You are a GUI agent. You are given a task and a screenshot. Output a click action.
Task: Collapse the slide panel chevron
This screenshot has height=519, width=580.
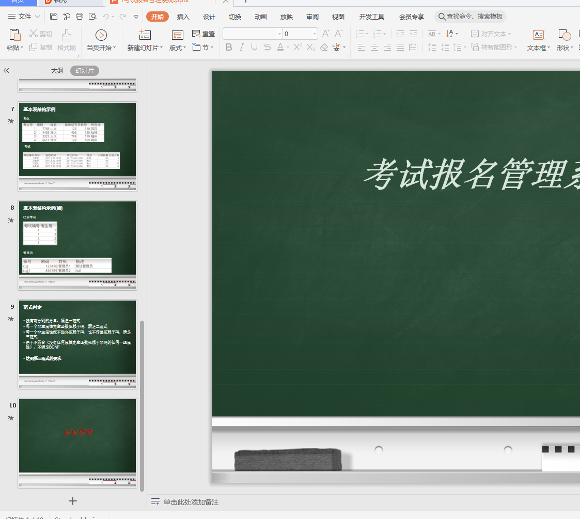click(x=6, y=70)
